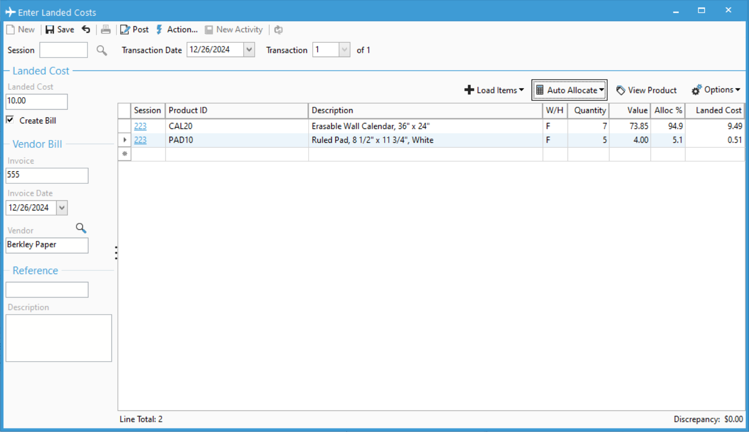Click the View Product button

(646, 90)
